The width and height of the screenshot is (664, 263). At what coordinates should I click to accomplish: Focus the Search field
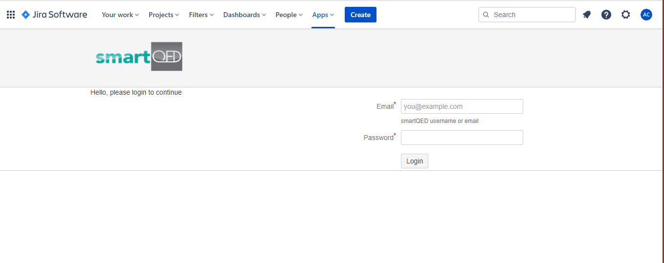click(x=527, y=15)
